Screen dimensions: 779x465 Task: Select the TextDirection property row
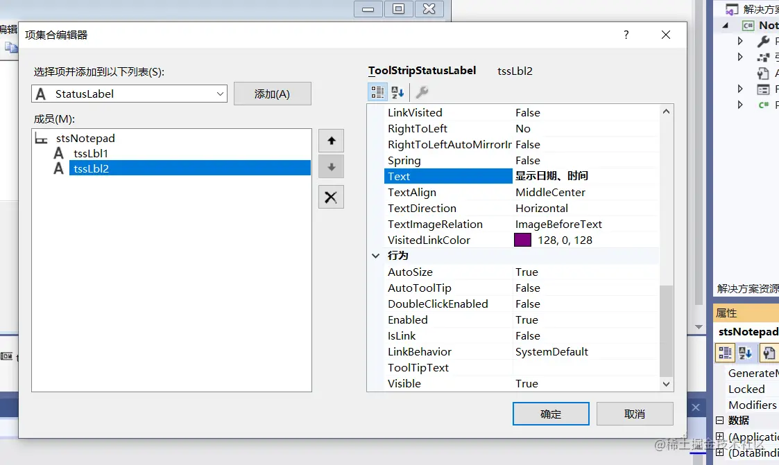click(522, 208)
